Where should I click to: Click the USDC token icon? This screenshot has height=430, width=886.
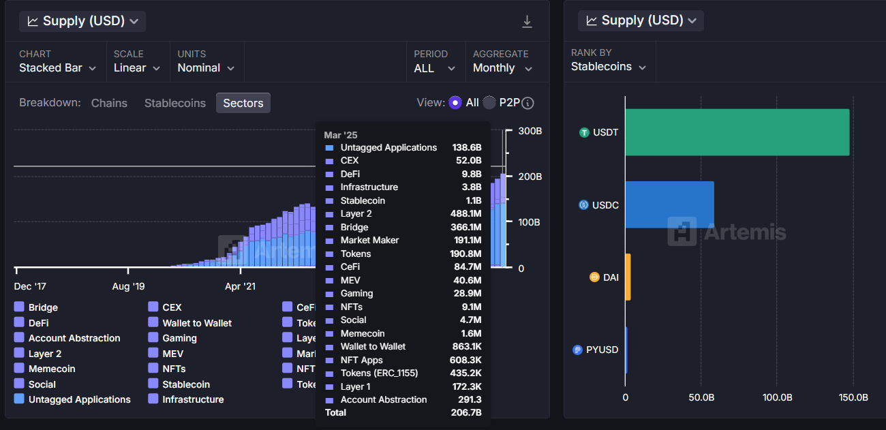(583, 205)
